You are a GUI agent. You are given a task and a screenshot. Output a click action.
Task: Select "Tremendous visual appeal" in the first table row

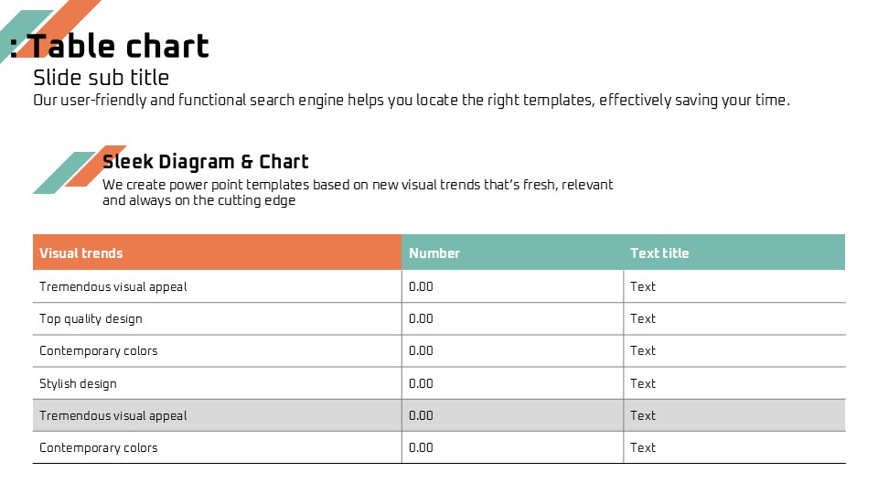pos(112,286)
